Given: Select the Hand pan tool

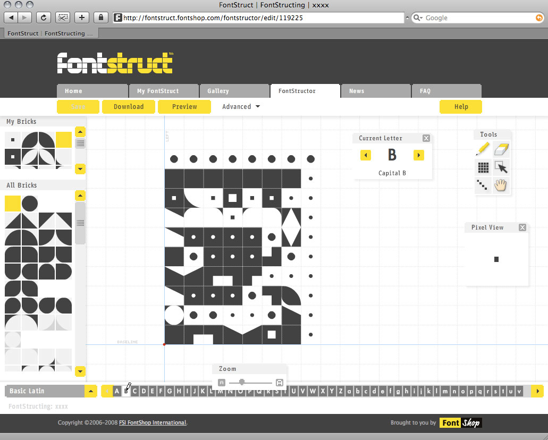Looking at the screenshot, I should pos(501,185).
